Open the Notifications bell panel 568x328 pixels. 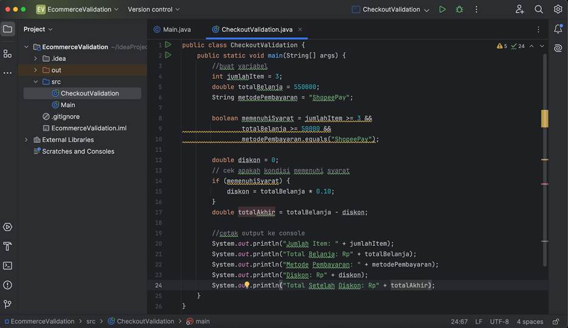pyautogui.click(x=558, y=29)
